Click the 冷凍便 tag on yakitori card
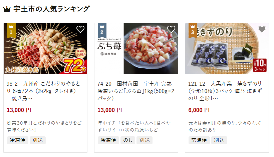Screen dimensions: 274x157 (x=18, y=140)
